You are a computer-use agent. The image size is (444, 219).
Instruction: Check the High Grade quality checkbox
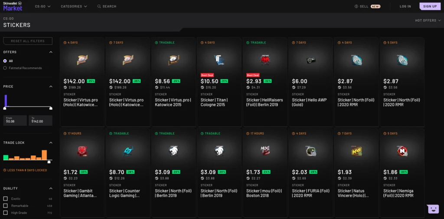point(5,213)
